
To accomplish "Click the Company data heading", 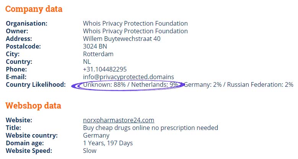I will (34, 9).
